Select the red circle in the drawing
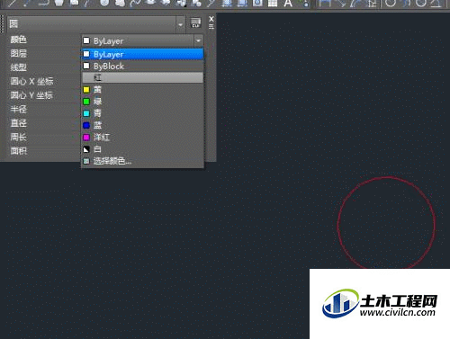The height and width of the screenshot is (339, 450). click(x=387, y=177)
